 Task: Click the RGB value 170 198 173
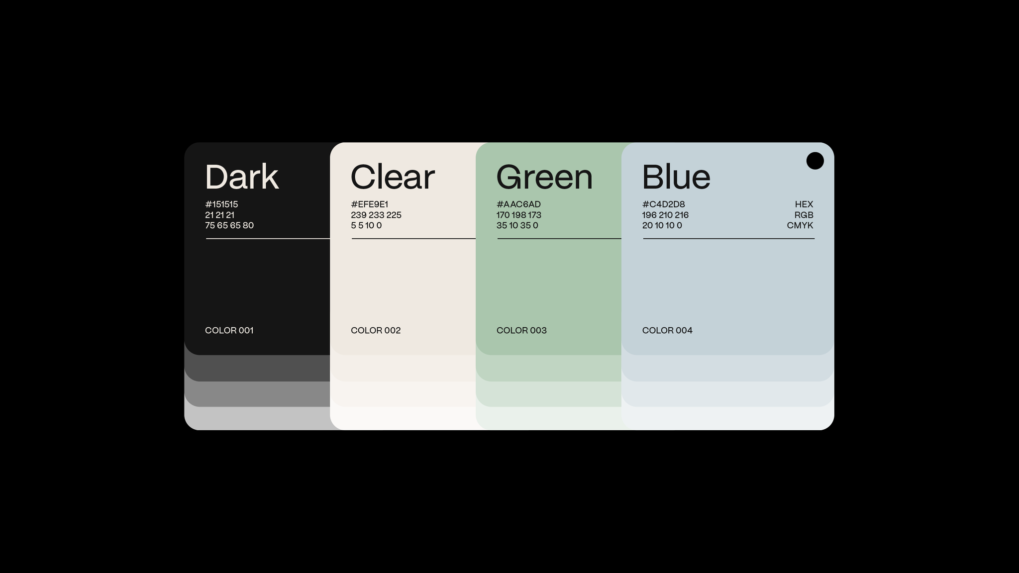click(518, 215)
